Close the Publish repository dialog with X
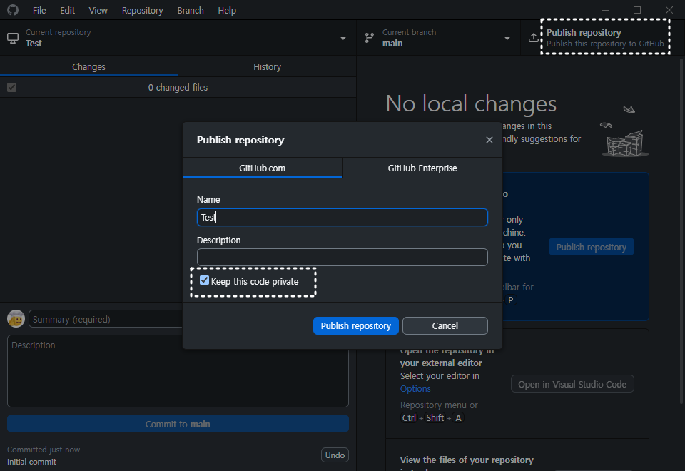Viewport: 685px width, 471px height. click(489, 140)
